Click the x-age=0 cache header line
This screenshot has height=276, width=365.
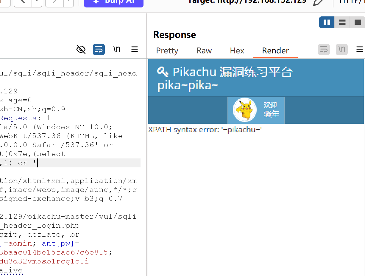coord(16,100)
